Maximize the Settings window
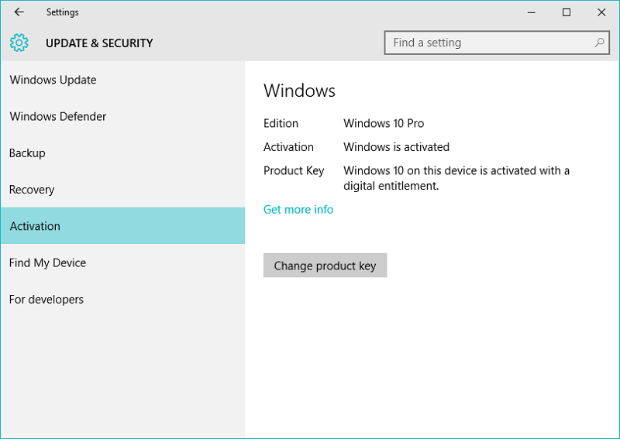 coord(567,12)
